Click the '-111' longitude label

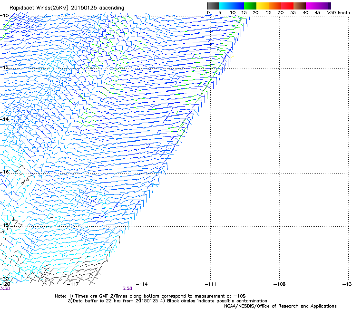210,284
